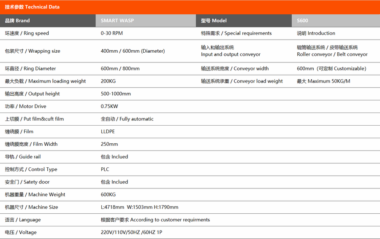
Task: Select the Voltage 220V/110V value
Action: 132,233
